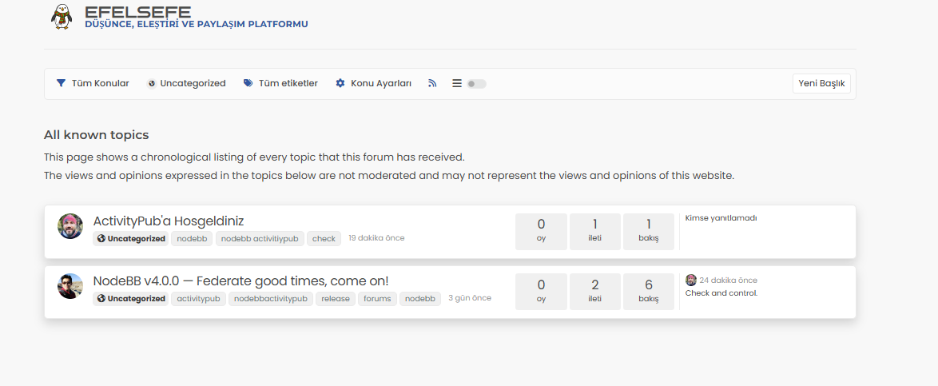Click small avatar of last replier
Image resolution: width=938 pixels, height=386 pixels.
(x=691, y=281)
